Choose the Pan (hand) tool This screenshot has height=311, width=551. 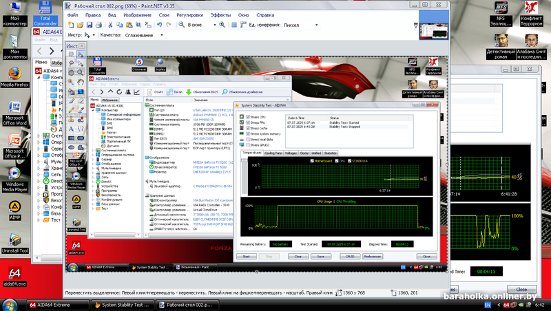click(81, 81)
